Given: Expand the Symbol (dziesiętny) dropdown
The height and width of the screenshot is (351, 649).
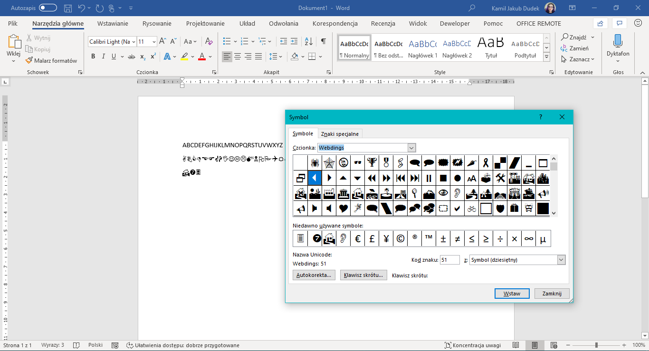Looking at the screenshot, I should pyautogui.click(x=561, y=260).
